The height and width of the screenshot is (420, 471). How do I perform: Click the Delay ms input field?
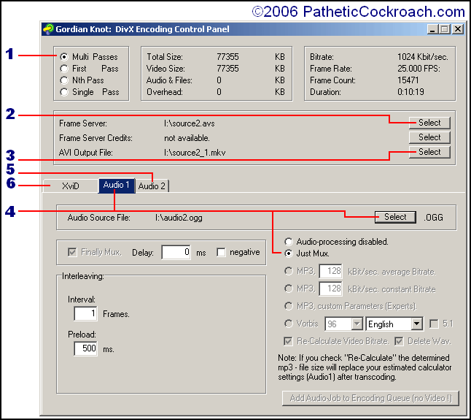click(176, 252)
